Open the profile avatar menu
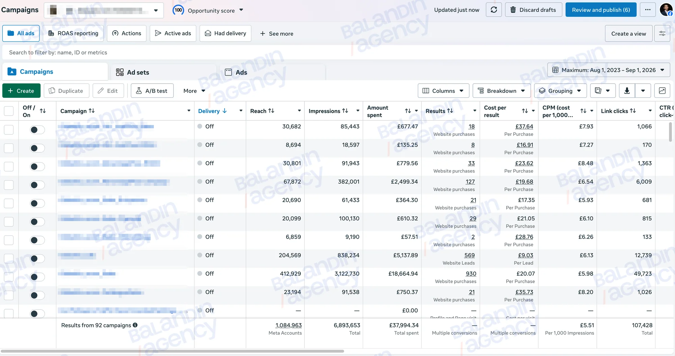 [666, 10]
